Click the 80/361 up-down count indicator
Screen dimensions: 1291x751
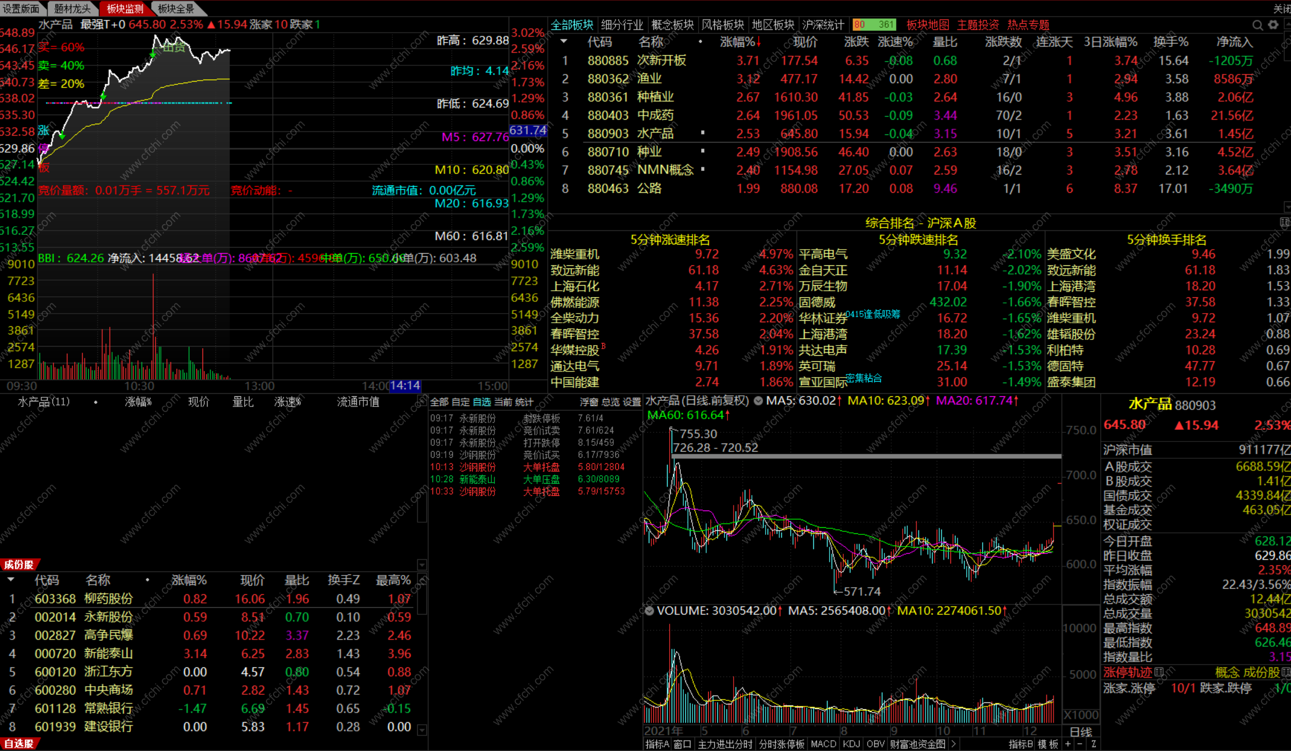(x=874, y=24)
